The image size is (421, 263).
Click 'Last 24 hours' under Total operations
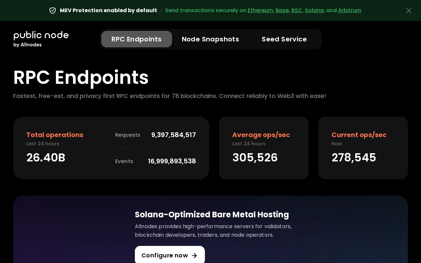[x=43, y=144]
